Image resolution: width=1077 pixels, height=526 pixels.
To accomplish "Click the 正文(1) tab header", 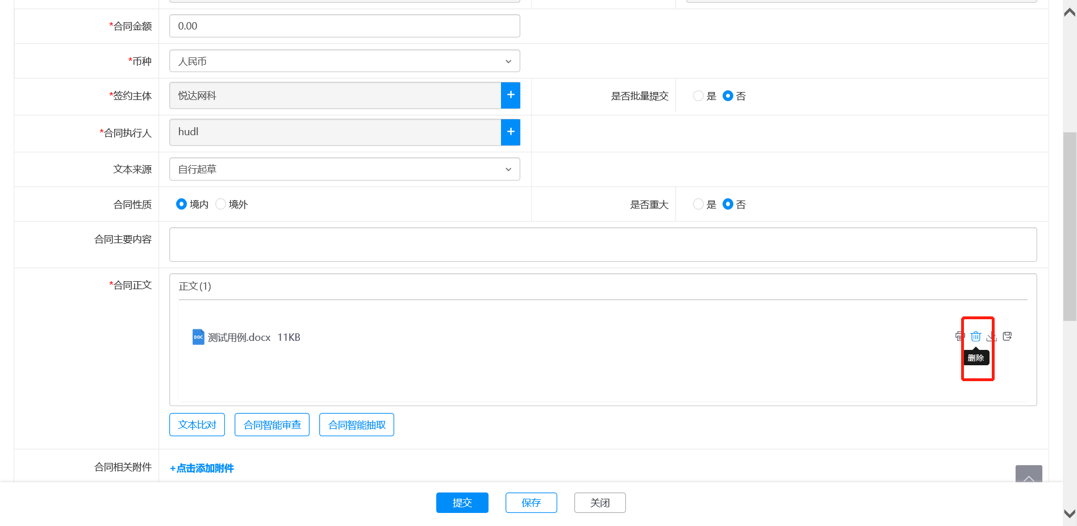I will click(x=195, y=286).
